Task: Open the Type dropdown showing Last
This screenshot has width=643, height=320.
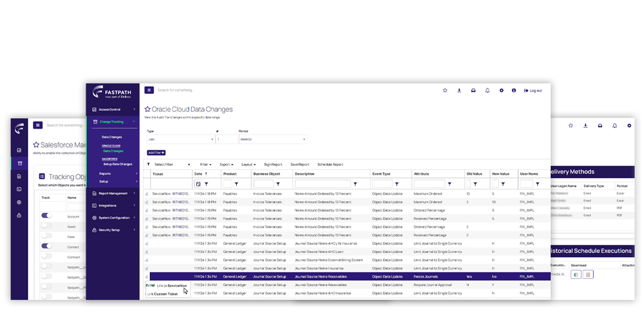Action: (181, 139)
